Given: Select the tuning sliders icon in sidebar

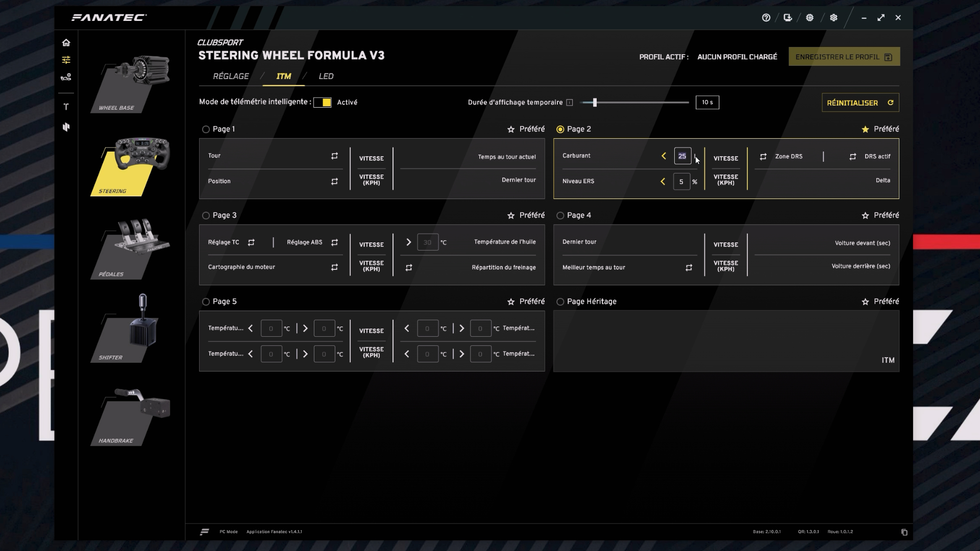Looking at the screenshot, I should point(66,60).
